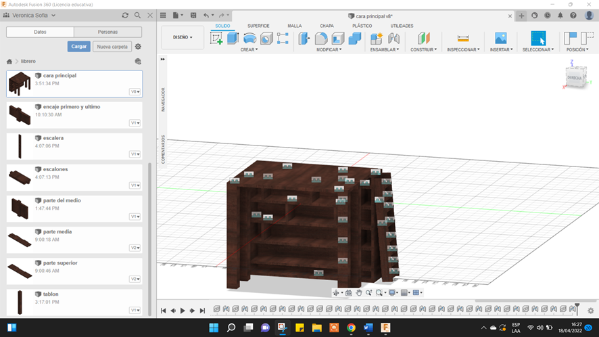599x337 pixels.
Task: Search in the data panel
Action: (137, 16)
